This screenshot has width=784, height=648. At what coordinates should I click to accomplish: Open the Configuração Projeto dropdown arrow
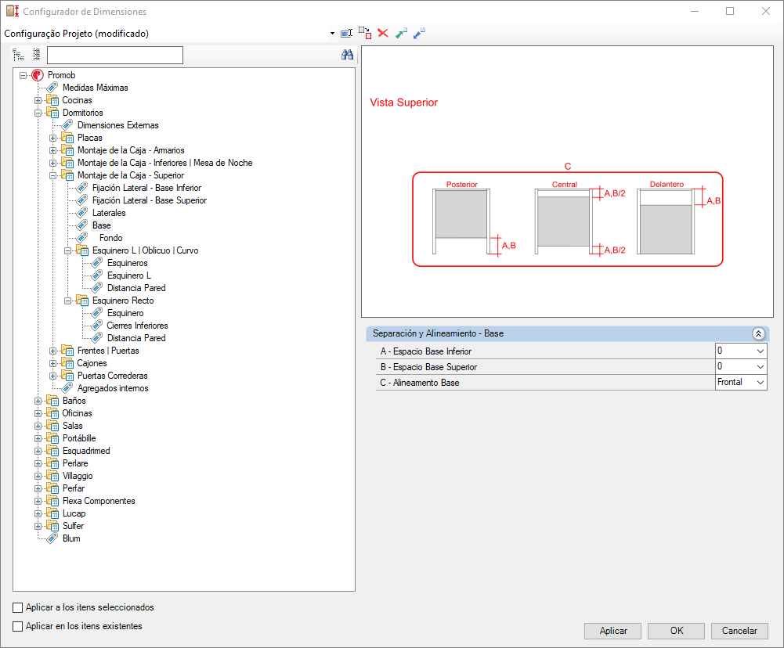pyautogui.click(x=332, y=34)
